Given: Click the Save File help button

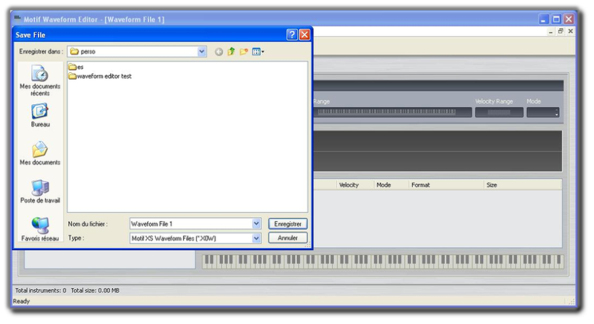Looking at the screenshot, I should click(x=292, y=35).
